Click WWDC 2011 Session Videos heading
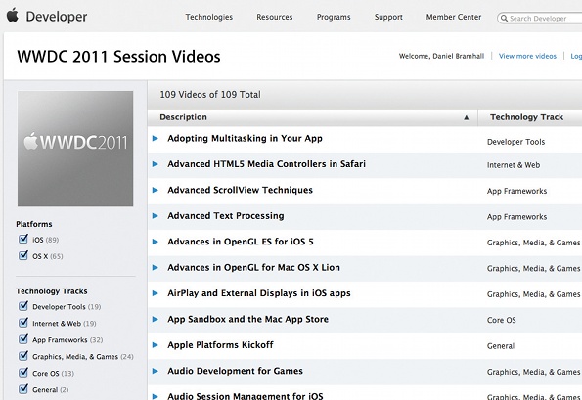 click(118, 57)
